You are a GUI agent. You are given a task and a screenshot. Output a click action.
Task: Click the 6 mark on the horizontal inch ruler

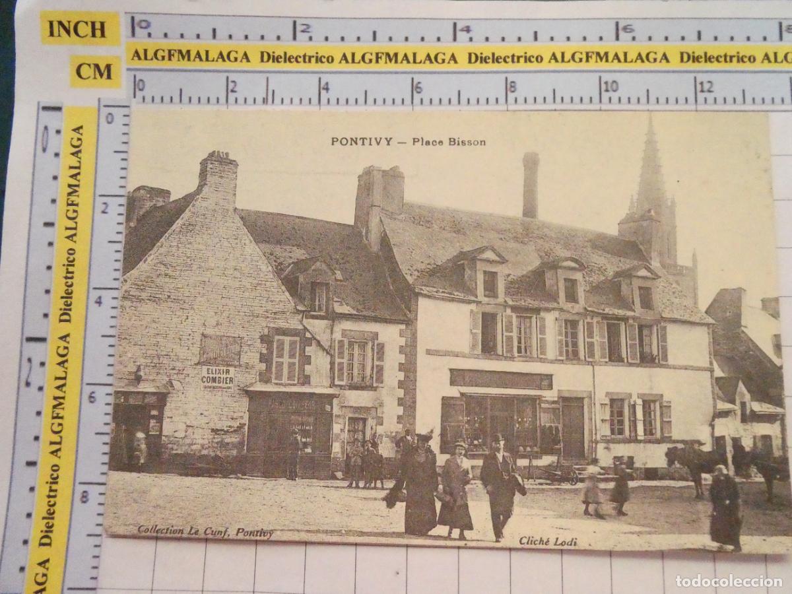point(626,29)
